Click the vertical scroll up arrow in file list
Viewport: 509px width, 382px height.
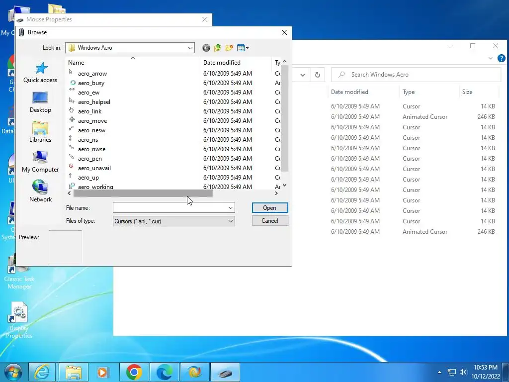pyautogui.click(x=285, y=61)
